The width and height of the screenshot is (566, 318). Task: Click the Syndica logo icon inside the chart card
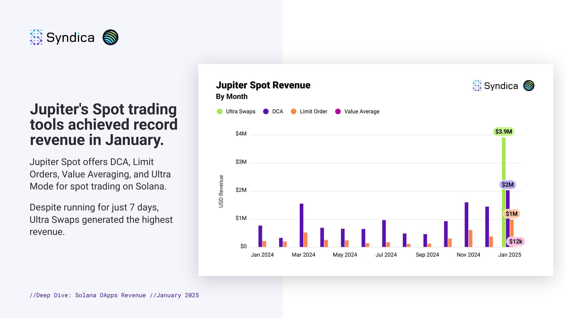point(477,86)
